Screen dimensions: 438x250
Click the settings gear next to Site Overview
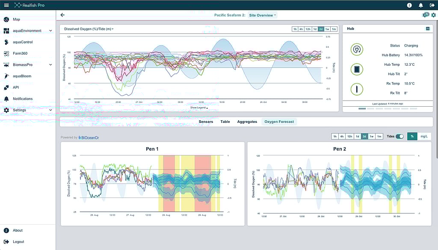[x=433, y=15]
